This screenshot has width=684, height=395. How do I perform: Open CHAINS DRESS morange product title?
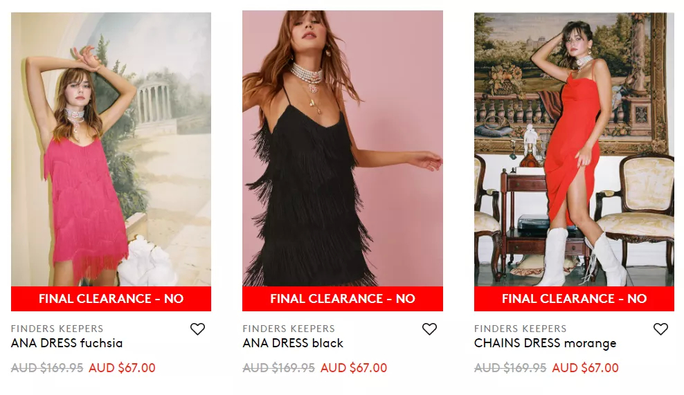pos(546,344)
